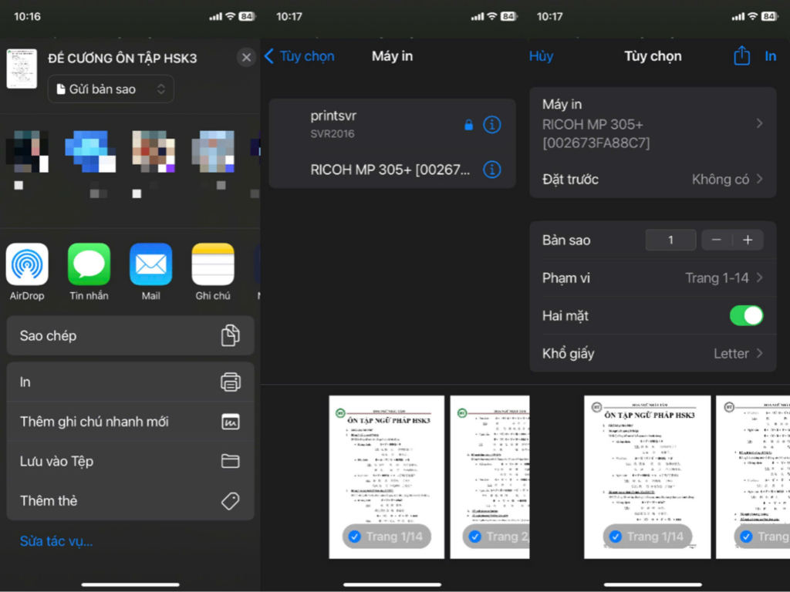This screenshot has height=592, width=790.
Task: Tap the info icon next to printsvr
Action: [x=491, y=125]
